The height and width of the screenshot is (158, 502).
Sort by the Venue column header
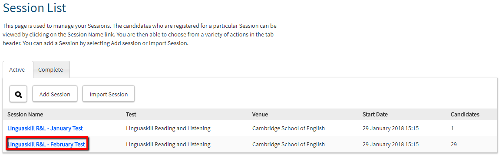[260, 114]
